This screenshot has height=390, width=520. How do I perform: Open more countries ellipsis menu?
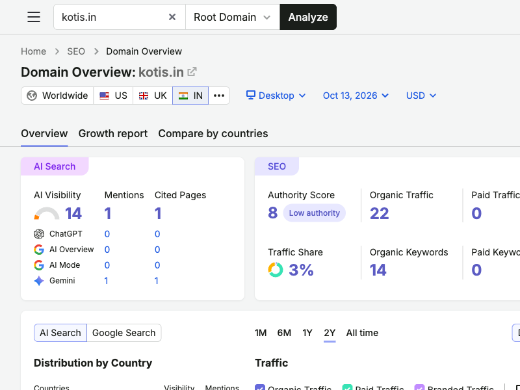219,96
